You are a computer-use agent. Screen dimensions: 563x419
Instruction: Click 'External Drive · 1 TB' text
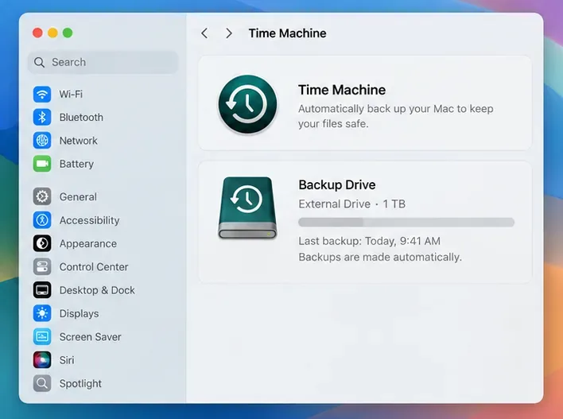pyautogui.click(x=351, y=204)
